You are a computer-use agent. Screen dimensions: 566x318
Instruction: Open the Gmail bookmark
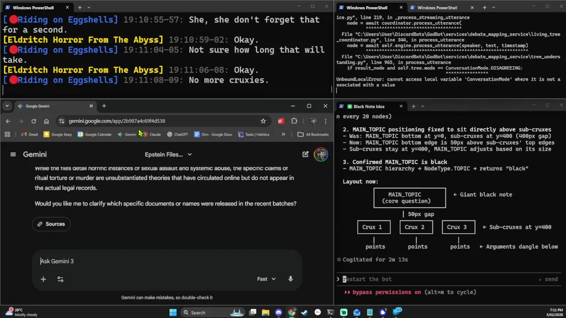coord(29,134)
